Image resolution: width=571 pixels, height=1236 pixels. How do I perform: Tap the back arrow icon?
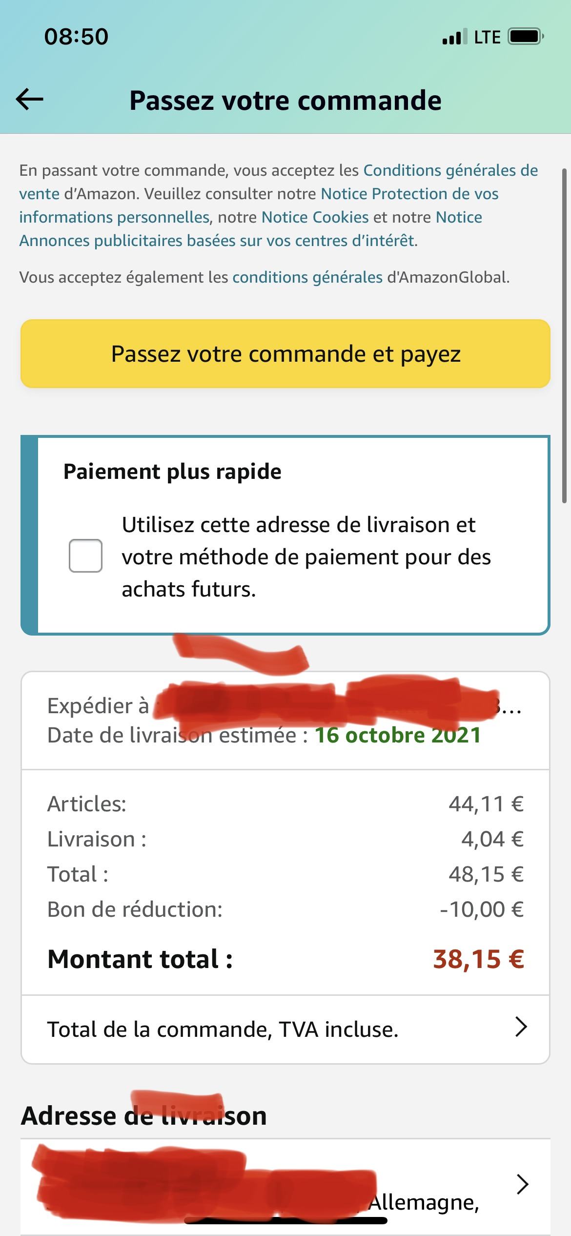(x=30, y=100)
